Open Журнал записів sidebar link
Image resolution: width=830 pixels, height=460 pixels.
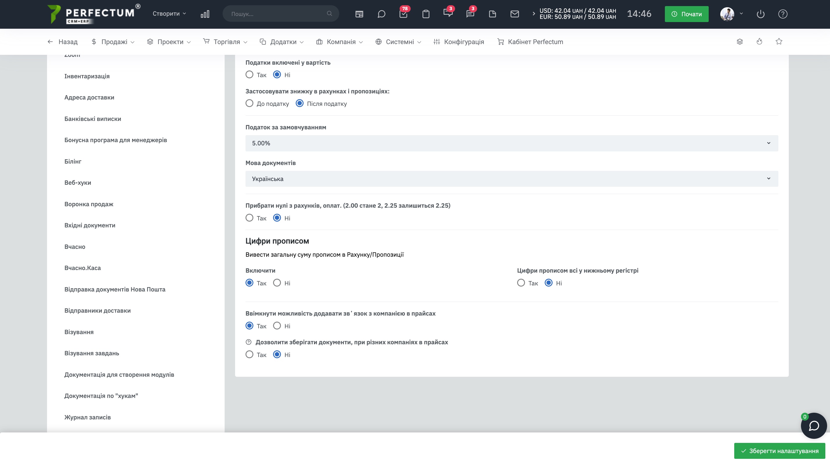pyautogui.click(x=88, y=417)
